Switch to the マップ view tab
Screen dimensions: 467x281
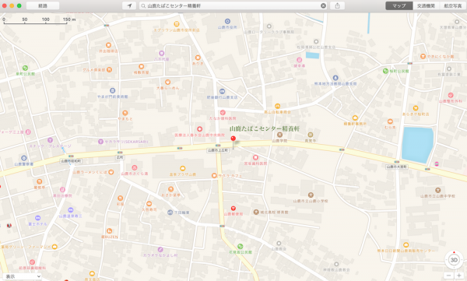[x=399, y=5]
